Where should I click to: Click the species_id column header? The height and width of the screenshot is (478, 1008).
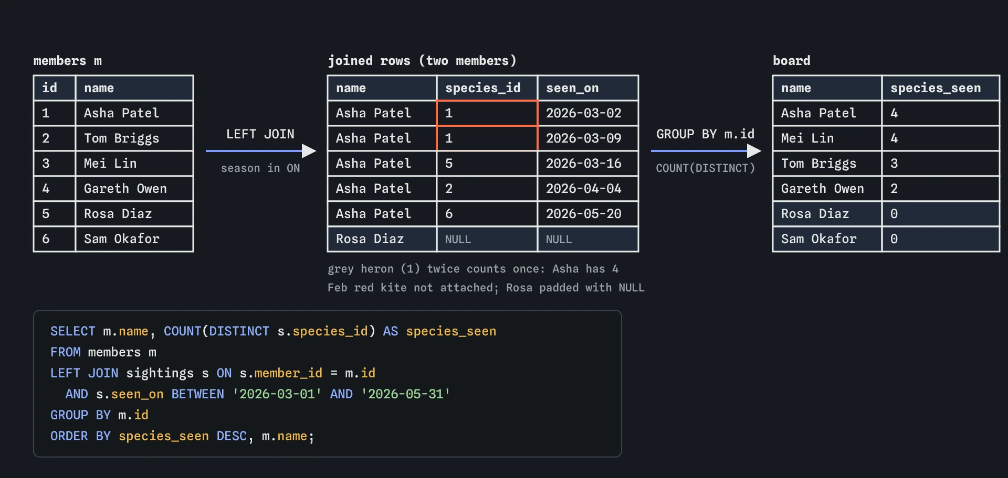(487, 88)
